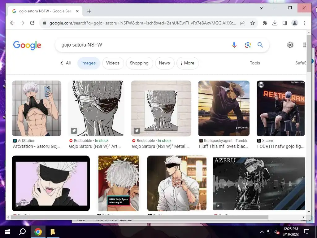Click the Gojo Satoru (NSFW)" Metal link
Viewport: 317px width, 238px height.
tap(161, 146)
